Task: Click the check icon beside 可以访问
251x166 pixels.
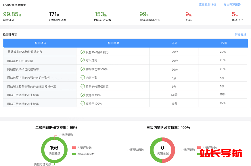Action: (83, 60)
